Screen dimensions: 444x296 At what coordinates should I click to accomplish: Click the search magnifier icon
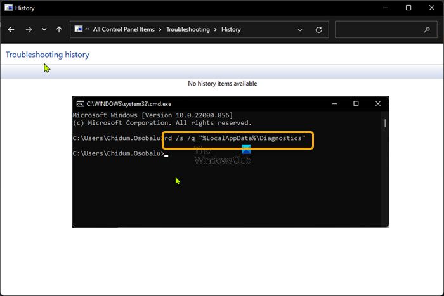(x=427, y=29)
